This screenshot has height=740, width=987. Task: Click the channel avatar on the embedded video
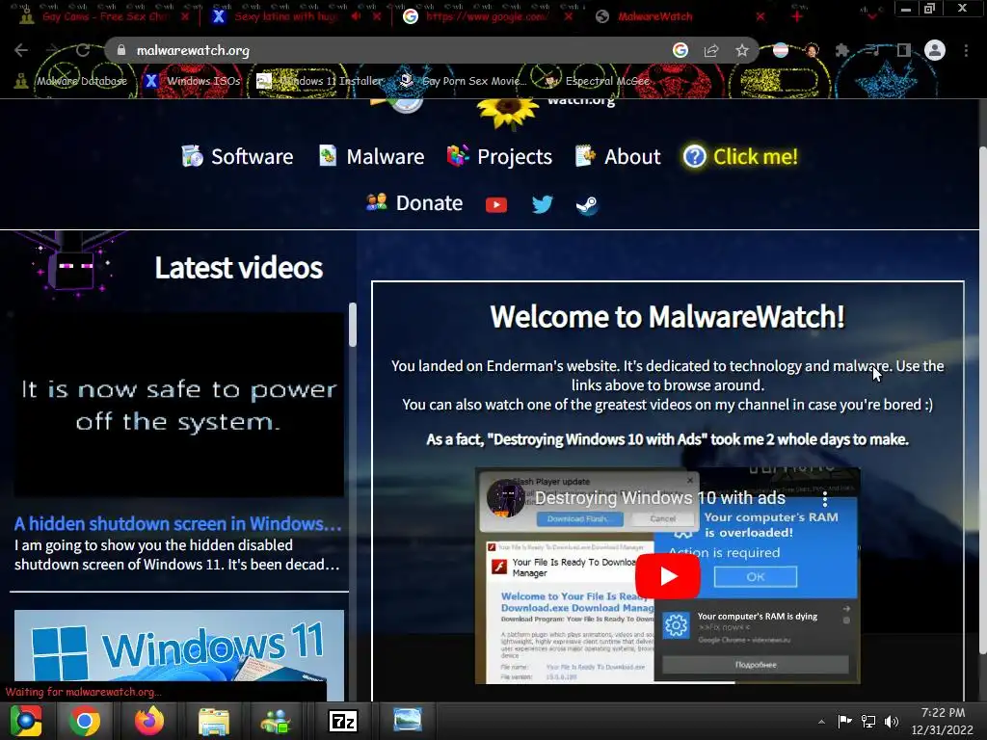505,498
